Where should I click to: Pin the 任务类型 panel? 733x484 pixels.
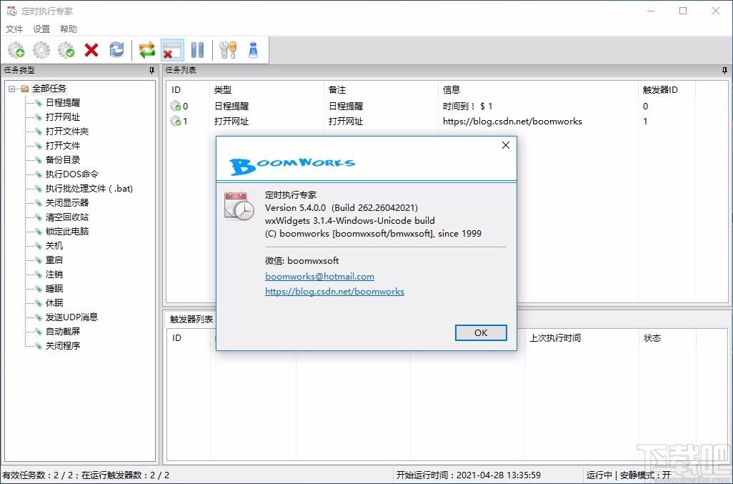pyautogui.click(x=151, y=70)
